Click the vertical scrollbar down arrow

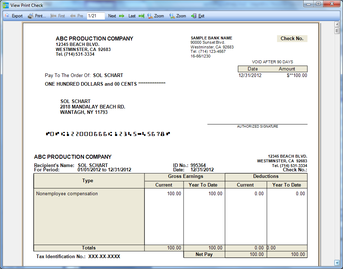pos(336,262)
